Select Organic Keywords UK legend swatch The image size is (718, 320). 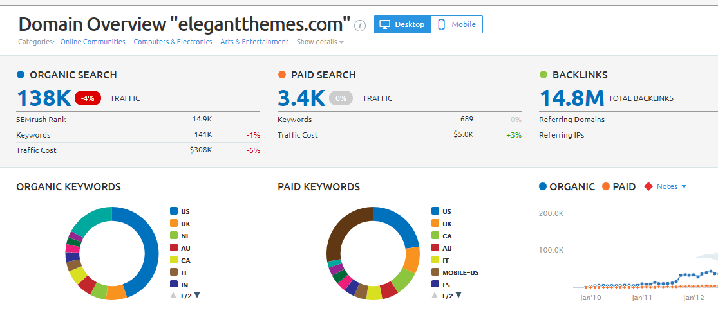(x=174, y=224)
